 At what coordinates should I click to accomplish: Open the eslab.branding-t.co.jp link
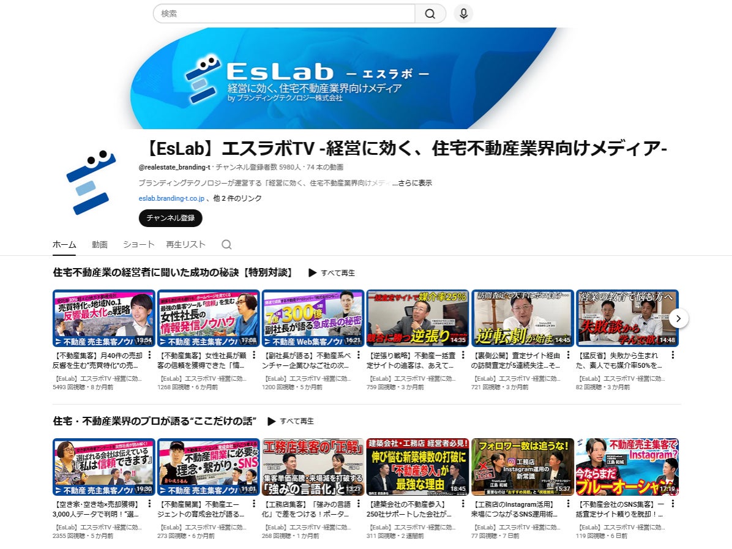tap(171, 198)
